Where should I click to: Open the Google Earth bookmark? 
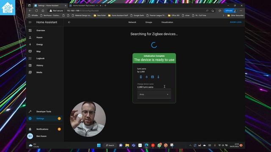click(x=137, y=15)
